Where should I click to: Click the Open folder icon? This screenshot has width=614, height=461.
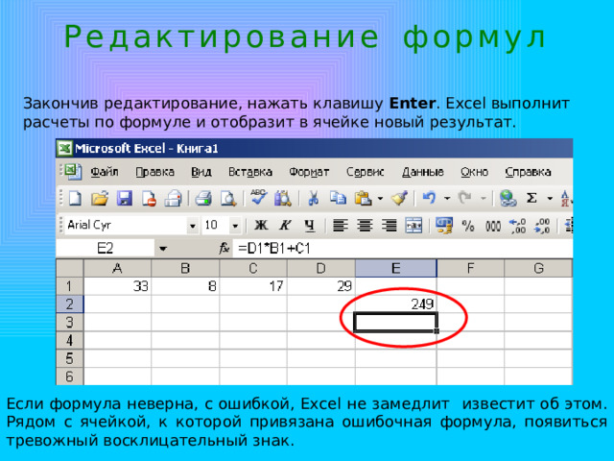[x=100, y=199]
